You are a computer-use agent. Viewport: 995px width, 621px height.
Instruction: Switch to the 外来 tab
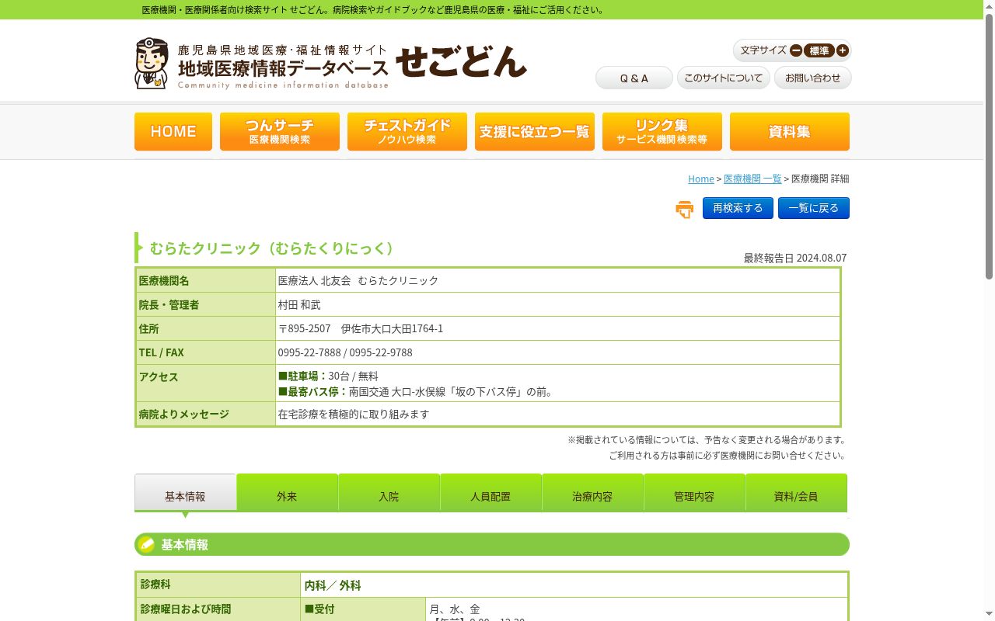pos(287,493)
